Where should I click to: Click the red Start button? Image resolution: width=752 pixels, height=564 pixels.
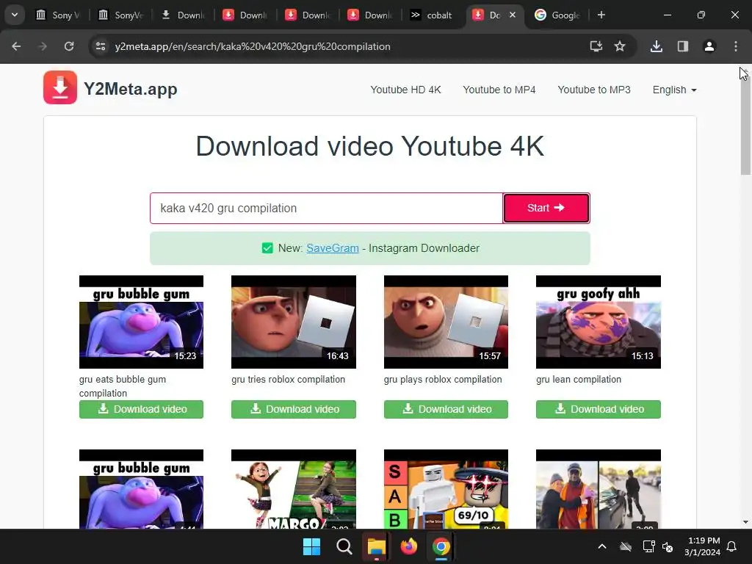546,208
